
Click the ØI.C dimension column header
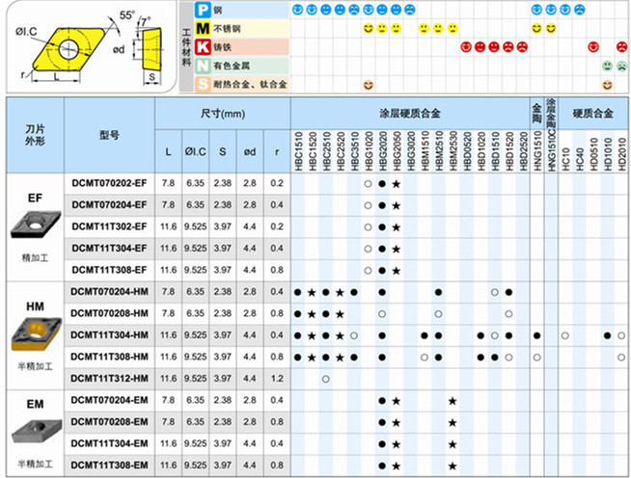pos(197,152)
